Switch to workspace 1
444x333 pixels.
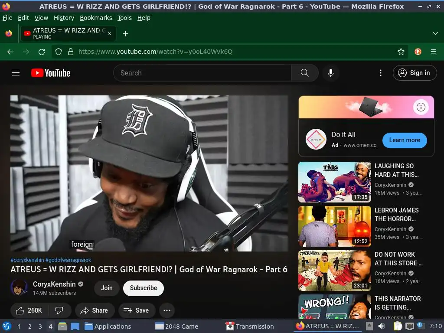(x=19, y=326)
